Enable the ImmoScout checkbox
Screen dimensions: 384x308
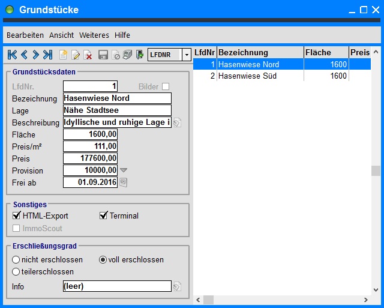pyautogui.click(x=17, y=228)
